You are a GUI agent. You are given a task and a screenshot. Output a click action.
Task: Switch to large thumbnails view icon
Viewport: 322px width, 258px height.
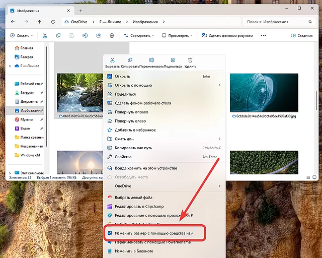pyautogui.click(x=314, y=177)
